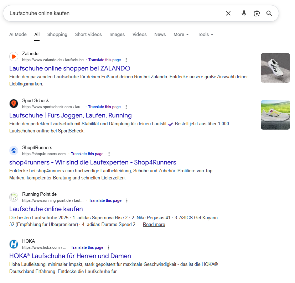Image resolution: width=295 pixels, height=283 pixels.
Task: Switch to the Images tab
Action: point(117,34)
